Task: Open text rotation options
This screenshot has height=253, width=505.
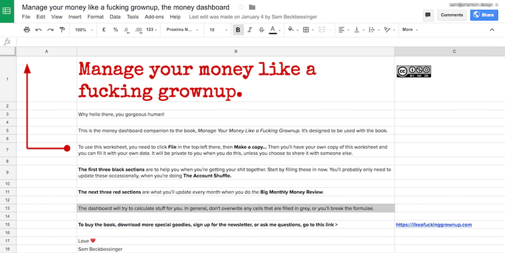Action: coord(386,30)
